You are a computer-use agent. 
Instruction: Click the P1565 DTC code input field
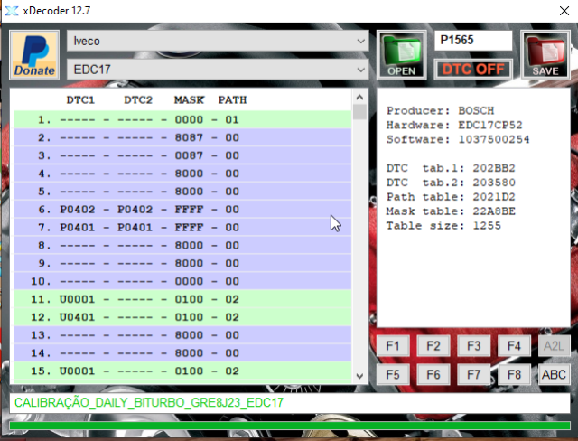pos(472,42)
